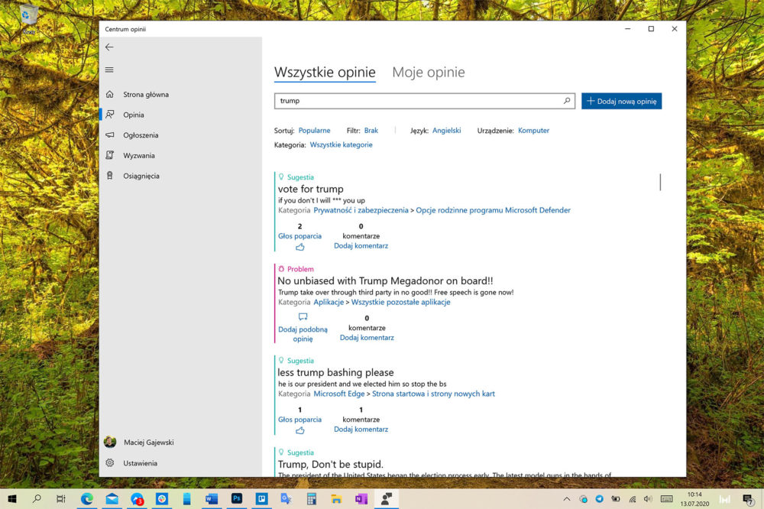Open Wyzwania in the sidebar
Viewport: 764px width, 509px height.
pyautogui.click(x=139, y=156)
